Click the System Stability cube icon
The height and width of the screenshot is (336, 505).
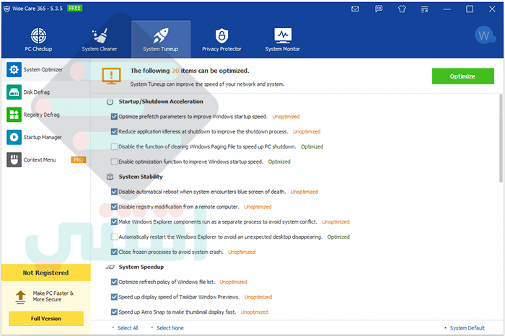click(110, 177)
